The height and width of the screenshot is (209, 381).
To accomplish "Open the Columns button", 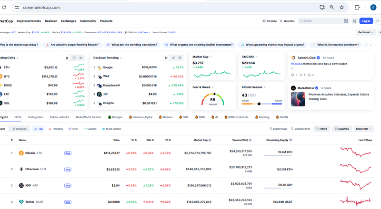I will pos(341,129).
